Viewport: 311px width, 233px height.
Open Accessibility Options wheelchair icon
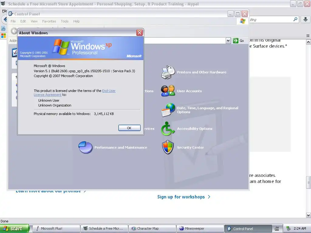[x=168, y=129]
